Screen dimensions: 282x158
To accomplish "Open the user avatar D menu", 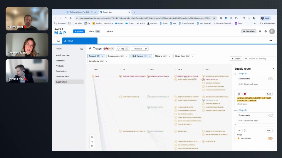I will point(272,31).
